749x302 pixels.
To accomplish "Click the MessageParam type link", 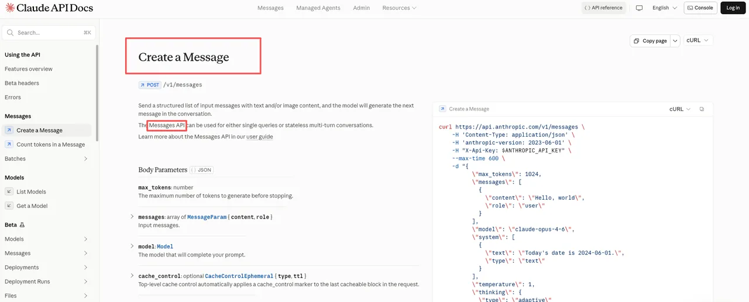I will (207, 217).
